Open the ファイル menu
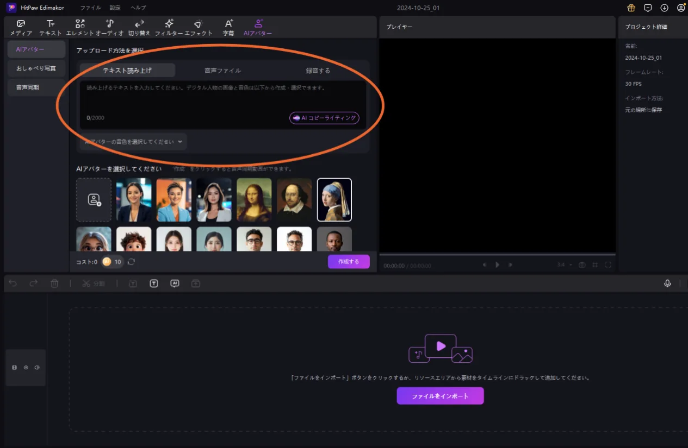688x448 pixels. [90, 8]
